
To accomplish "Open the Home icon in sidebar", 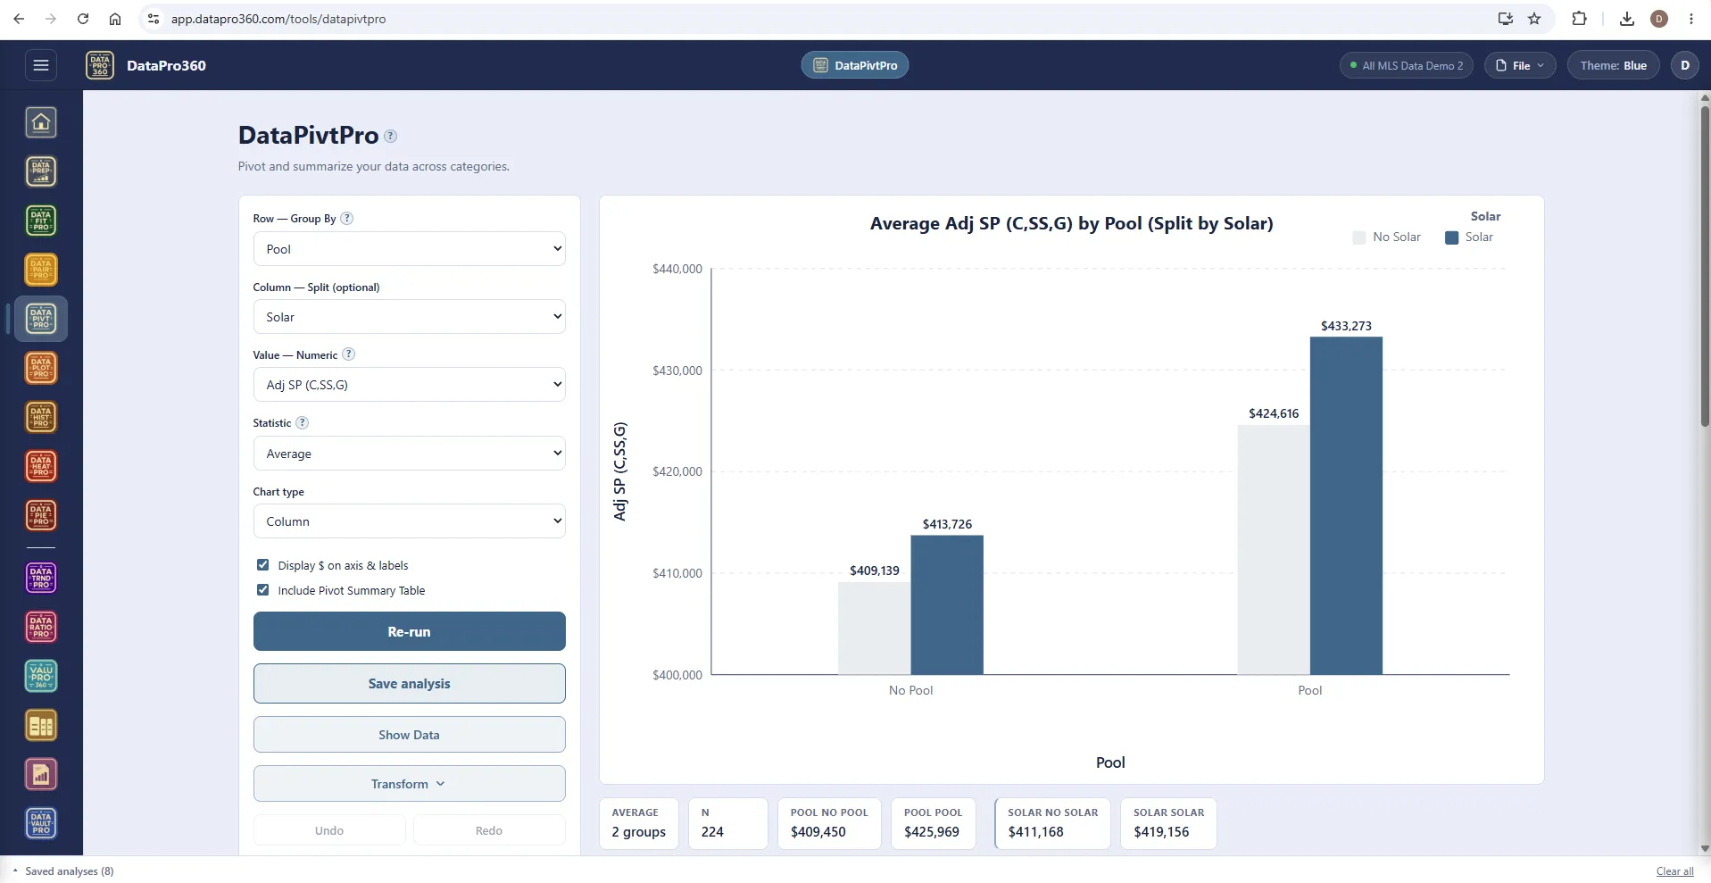I will 41,122.
